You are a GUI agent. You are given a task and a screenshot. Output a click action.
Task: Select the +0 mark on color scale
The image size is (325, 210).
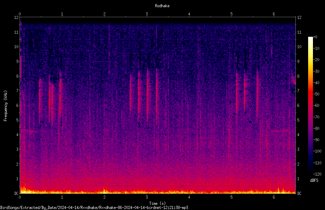[x=315, y=37]
